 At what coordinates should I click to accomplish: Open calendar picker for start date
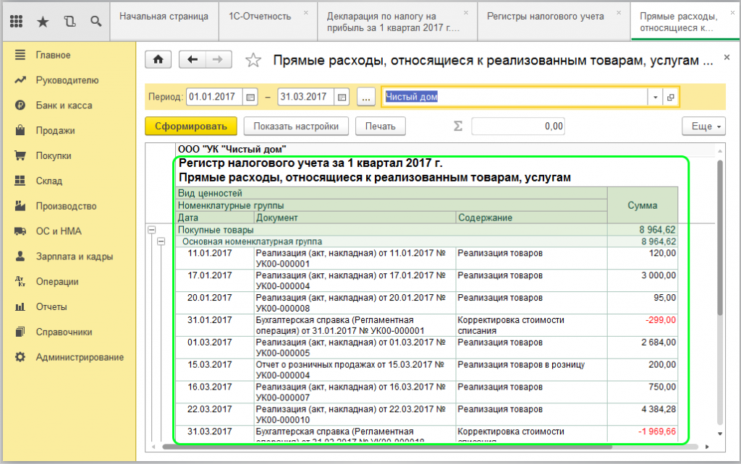tap(250, 97)
